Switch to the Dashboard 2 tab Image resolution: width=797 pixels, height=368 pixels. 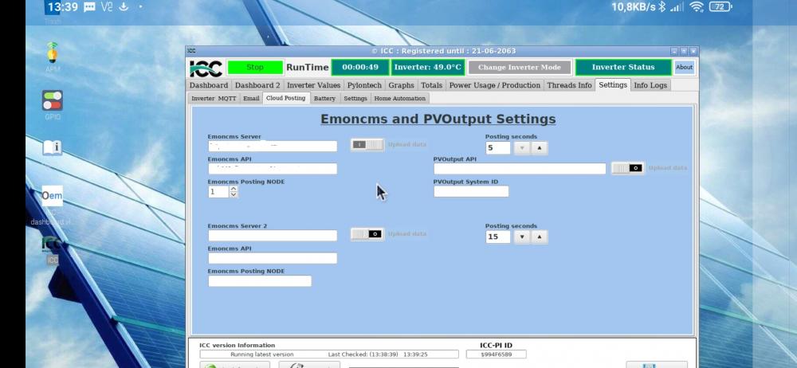257,85
